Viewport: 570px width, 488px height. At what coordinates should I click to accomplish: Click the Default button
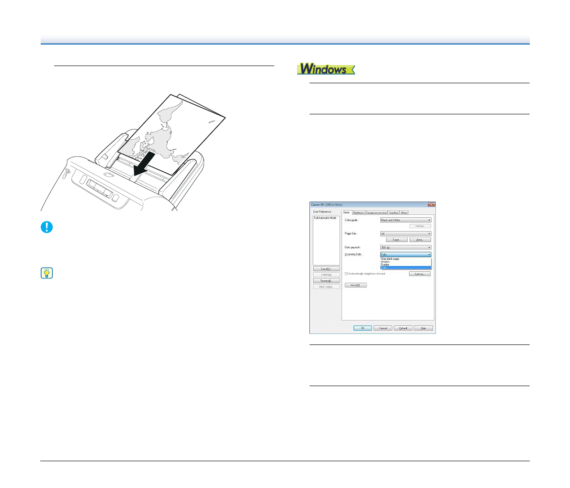[x=403, y=328]
